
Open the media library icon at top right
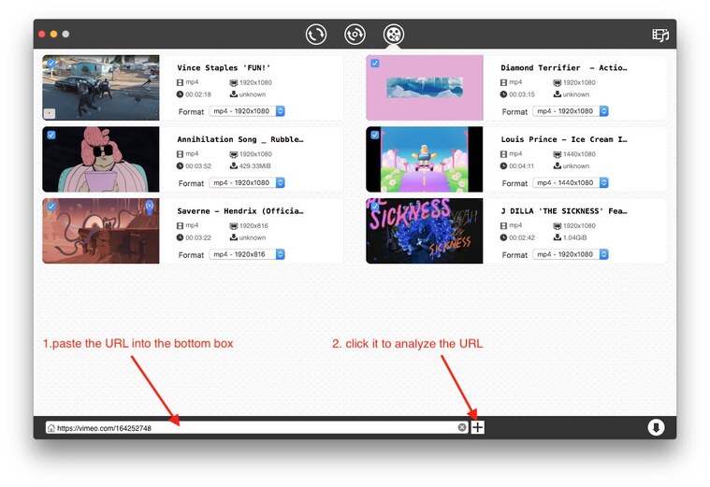660,35
